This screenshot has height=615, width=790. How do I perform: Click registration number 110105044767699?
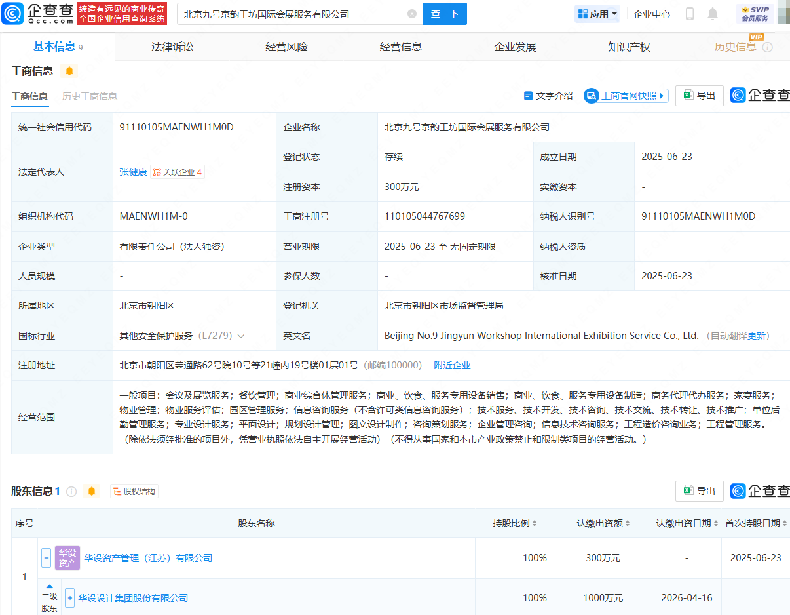(x=424, y=216)
